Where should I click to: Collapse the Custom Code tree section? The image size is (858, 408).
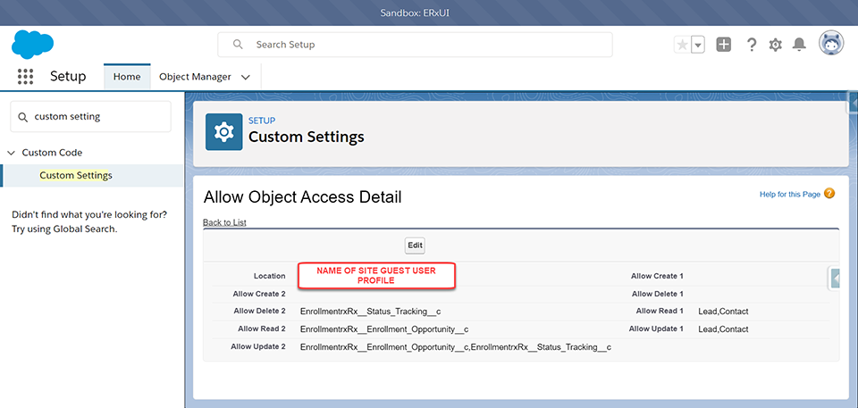click(x=12, y=153)
